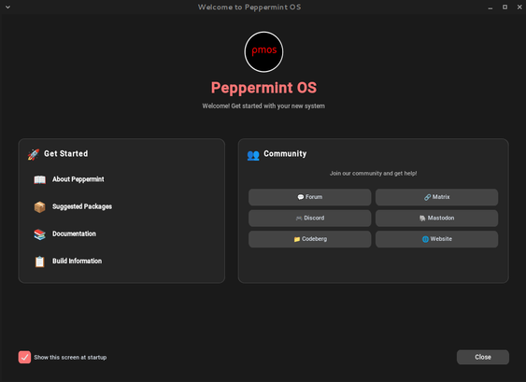Click the Community heading
Viewport: 526px width, 382px height.
point(285,153)
